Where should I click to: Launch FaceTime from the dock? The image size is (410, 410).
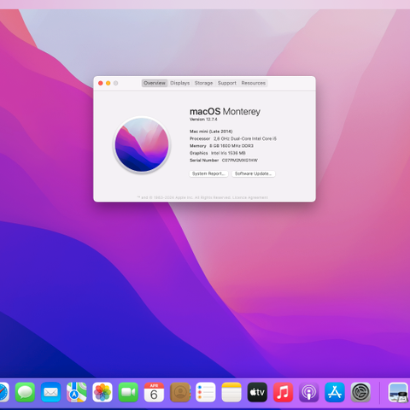click(128, 392)
